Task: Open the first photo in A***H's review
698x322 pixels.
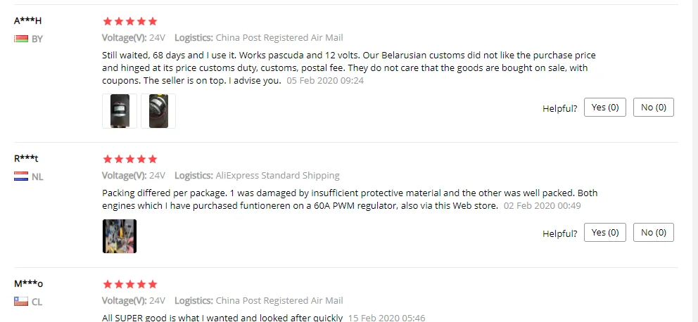Action: click(x=120, y=111)
